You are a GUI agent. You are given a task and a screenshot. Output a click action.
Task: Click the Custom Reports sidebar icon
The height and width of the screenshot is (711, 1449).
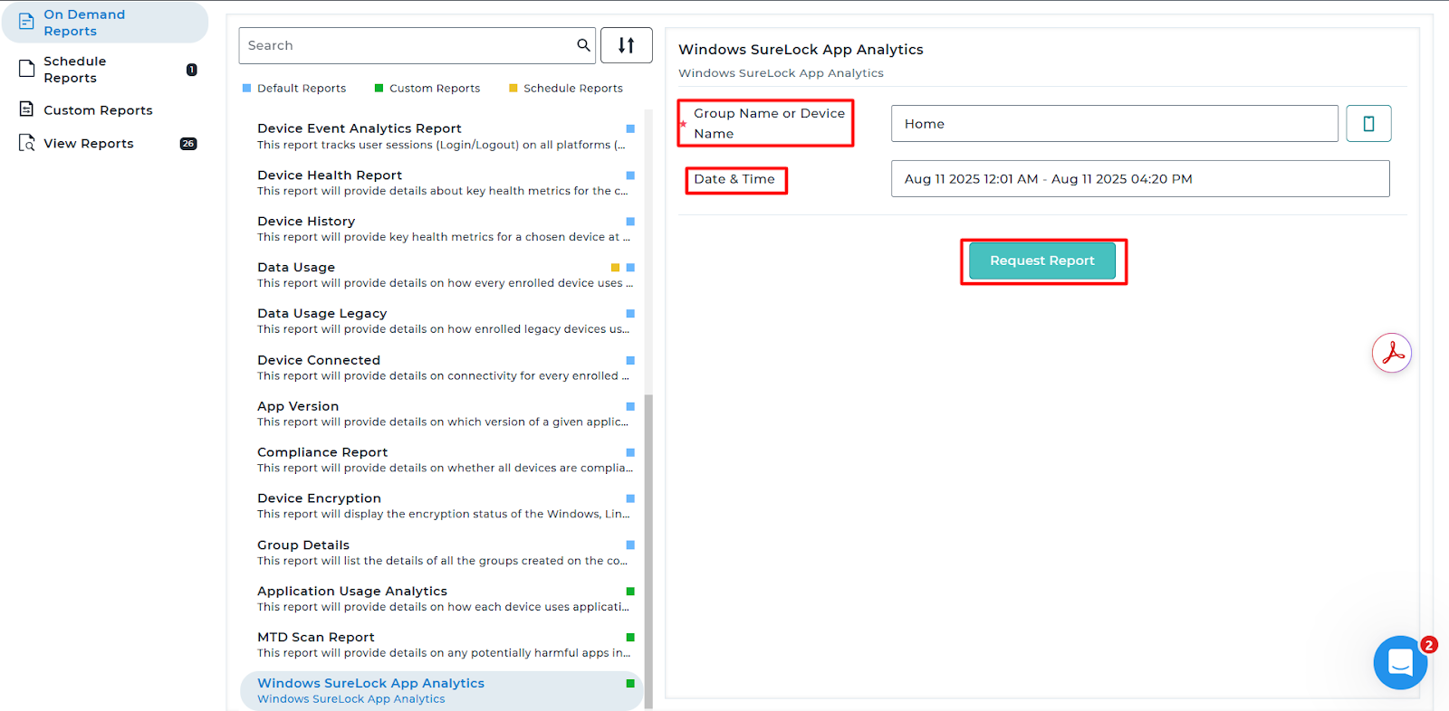tap(26, 109)
